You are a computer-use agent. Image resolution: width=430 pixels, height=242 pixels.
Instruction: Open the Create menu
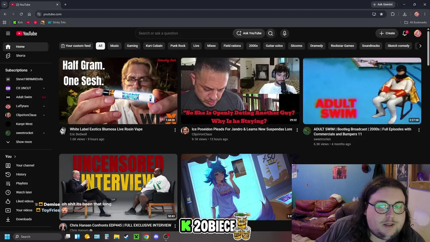pyautogui.click(x=387, y=33)
